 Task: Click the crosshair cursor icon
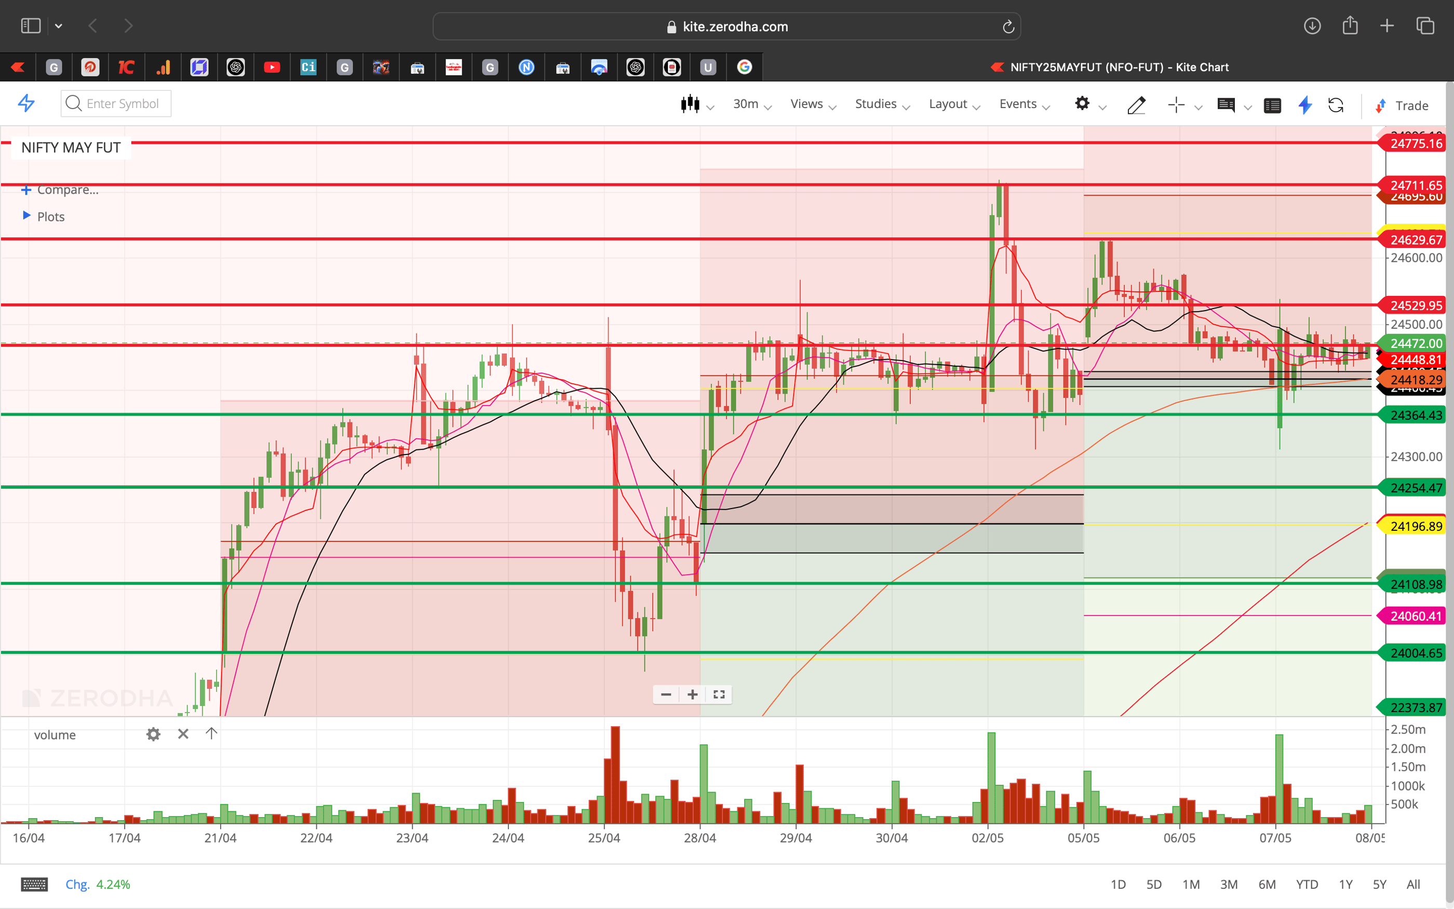point(1176,104)
